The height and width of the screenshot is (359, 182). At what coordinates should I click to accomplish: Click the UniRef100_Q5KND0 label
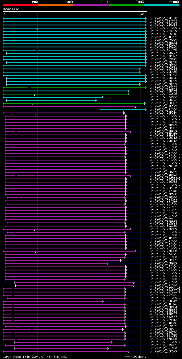163,229
